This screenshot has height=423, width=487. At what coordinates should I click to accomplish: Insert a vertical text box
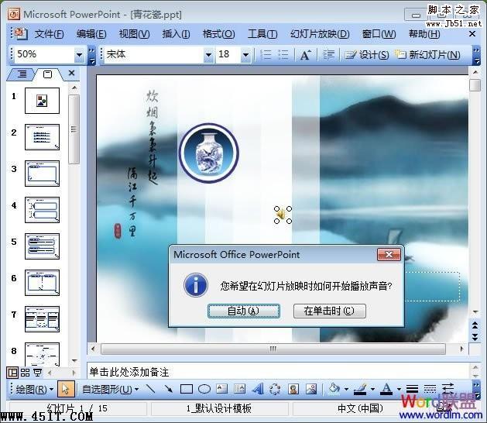[239, 389]
